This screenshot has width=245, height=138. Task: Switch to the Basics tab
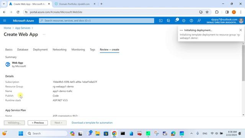(x=9, y=49)
